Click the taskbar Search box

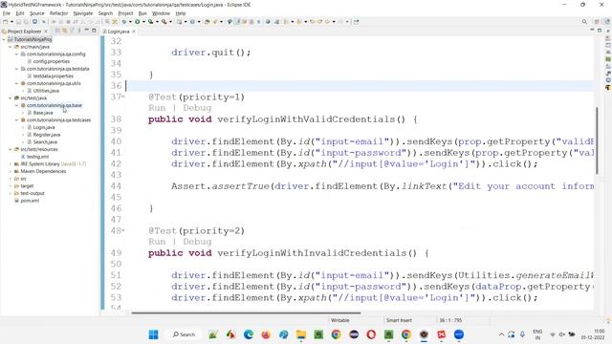[184, 334]
